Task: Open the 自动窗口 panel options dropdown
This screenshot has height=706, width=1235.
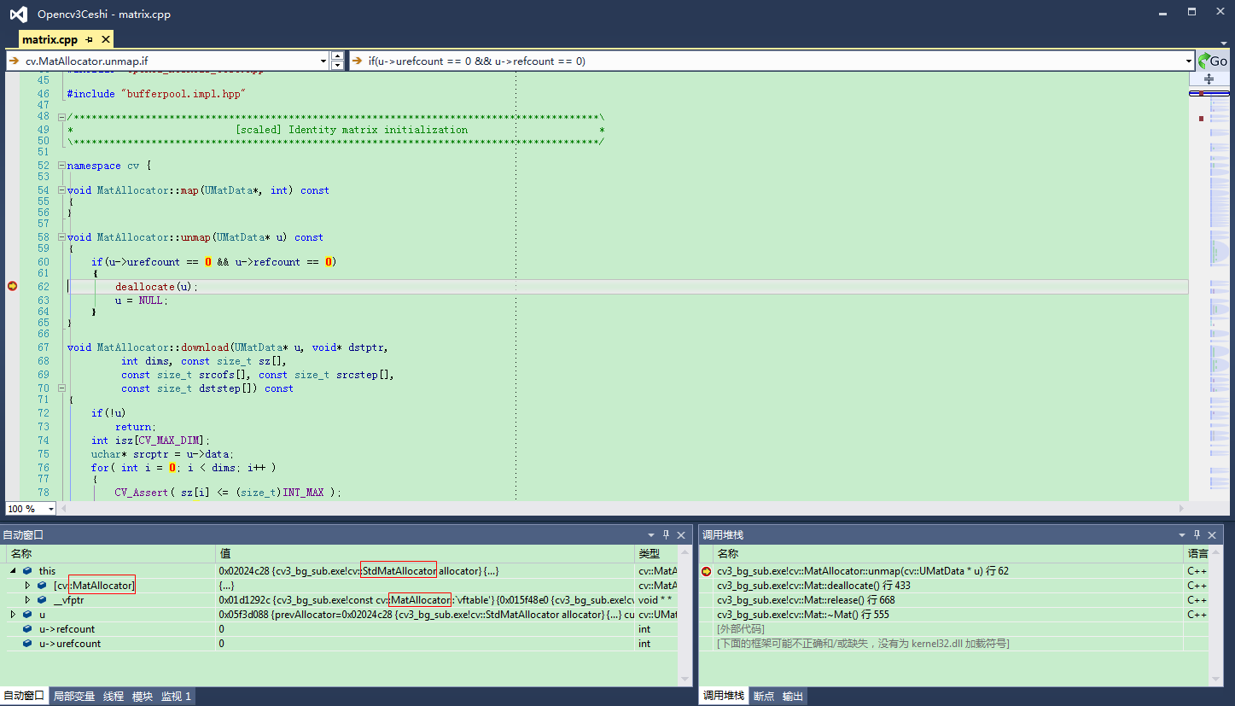Action: [x=651, y=535]
